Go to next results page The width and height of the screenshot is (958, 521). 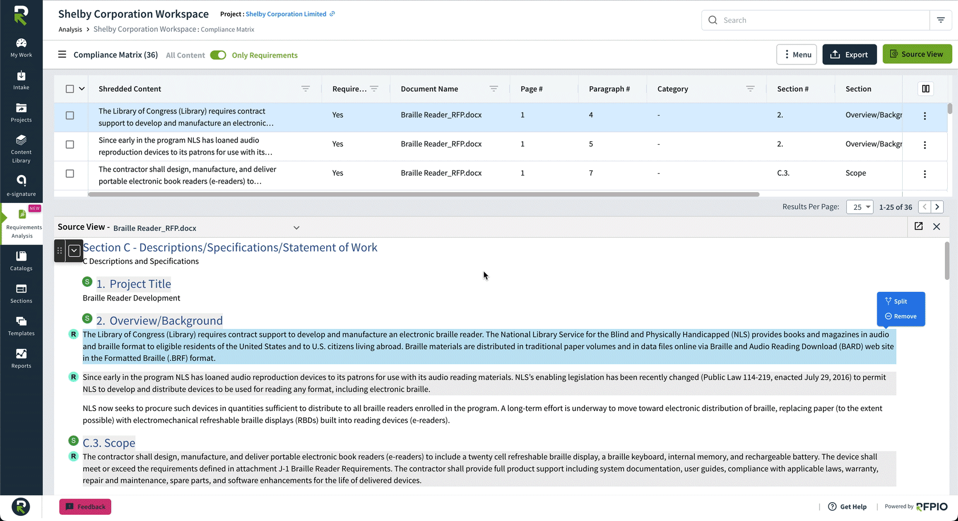point(937,207)
